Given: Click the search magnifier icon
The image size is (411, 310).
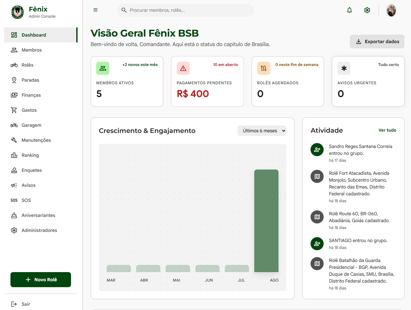Looking at the screenshot, I should coord(124,10).
